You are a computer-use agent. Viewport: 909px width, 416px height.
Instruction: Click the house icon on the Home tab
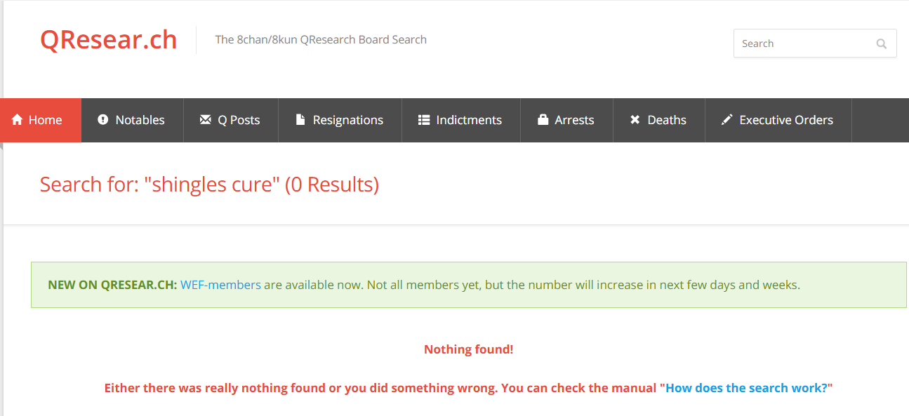pos(18,120)
